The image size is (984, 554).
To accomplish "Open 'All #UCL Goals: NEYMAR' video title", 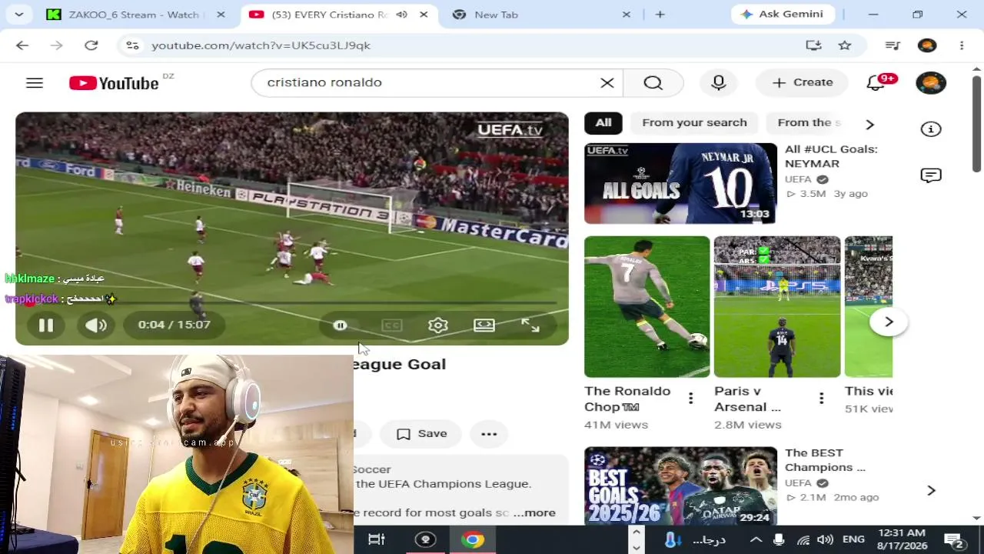I will coord(831,156).
